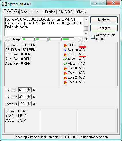Viewport: 122px width, 141px height.
Task: Click the Core 1 temperature 62C
Action: coord(82,73)
